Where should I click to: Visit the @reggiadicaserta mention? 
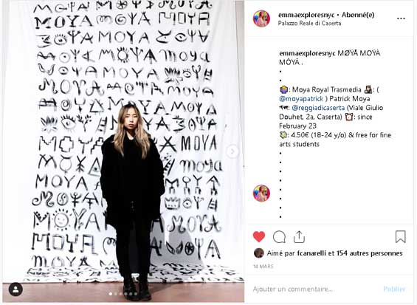[x=318, y=108]
